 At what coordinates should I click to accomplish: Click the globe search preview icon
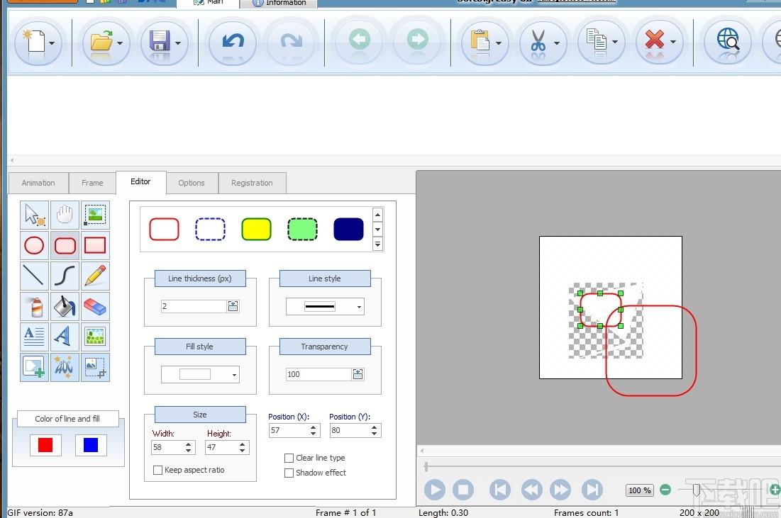click(x=728, y=40)
